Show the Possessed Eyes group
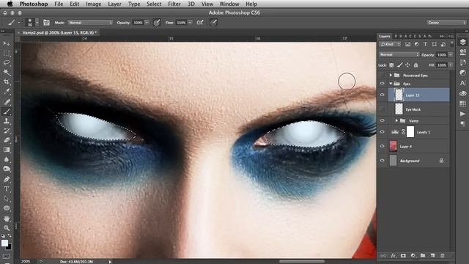469x264 pixels. click(x=382, y=75)
